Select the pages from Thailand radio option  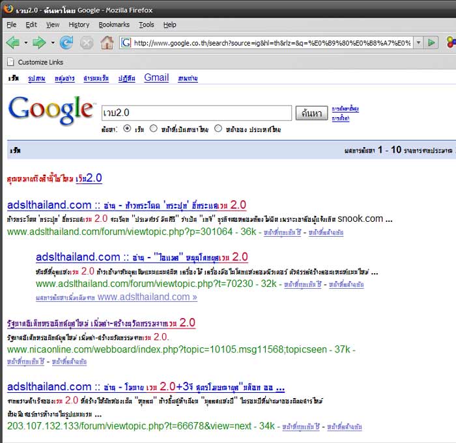(218, 128)
